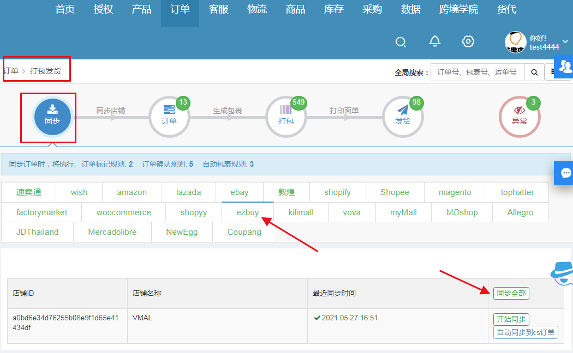Screen dimensions: 573x353
Task: Open the settings gear icon in header
Action: [468, 42]
